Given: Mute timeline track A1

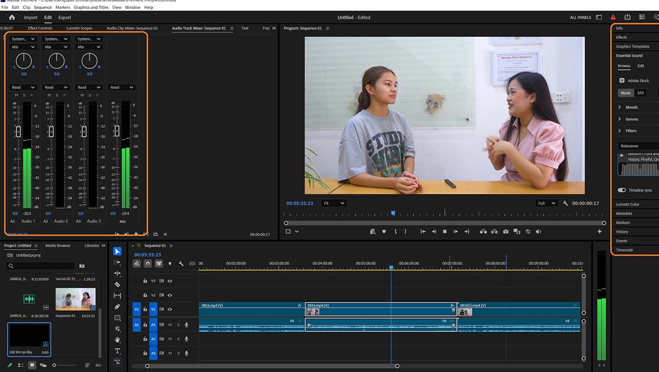Looking at the screenshot, I should (170, 325).
